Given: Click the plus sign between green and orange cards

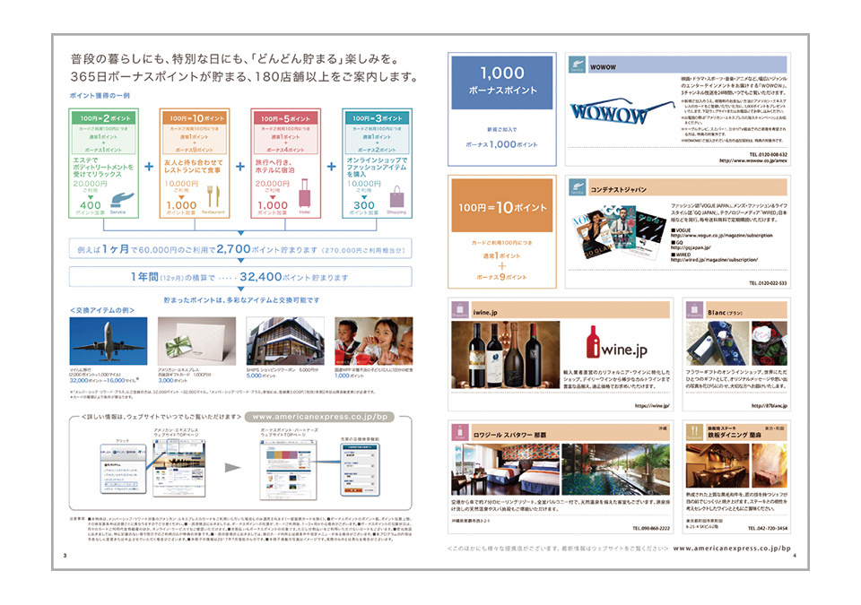Looking at the screenshot, I should click(x=149, y=167).
